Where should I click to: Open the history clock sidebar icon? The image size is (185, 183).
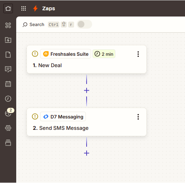coord(8,99)
